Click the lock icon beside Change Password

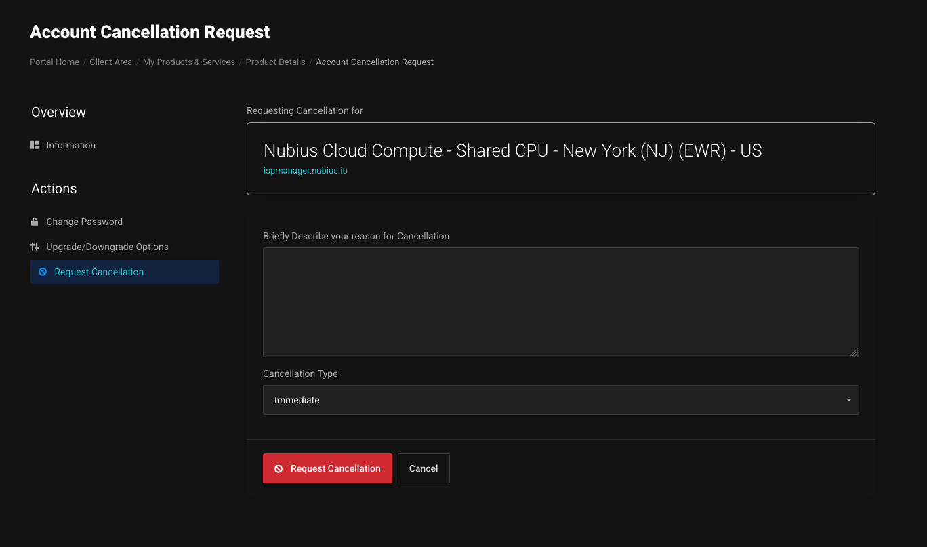pyautogui.click(x=35, y=222)
